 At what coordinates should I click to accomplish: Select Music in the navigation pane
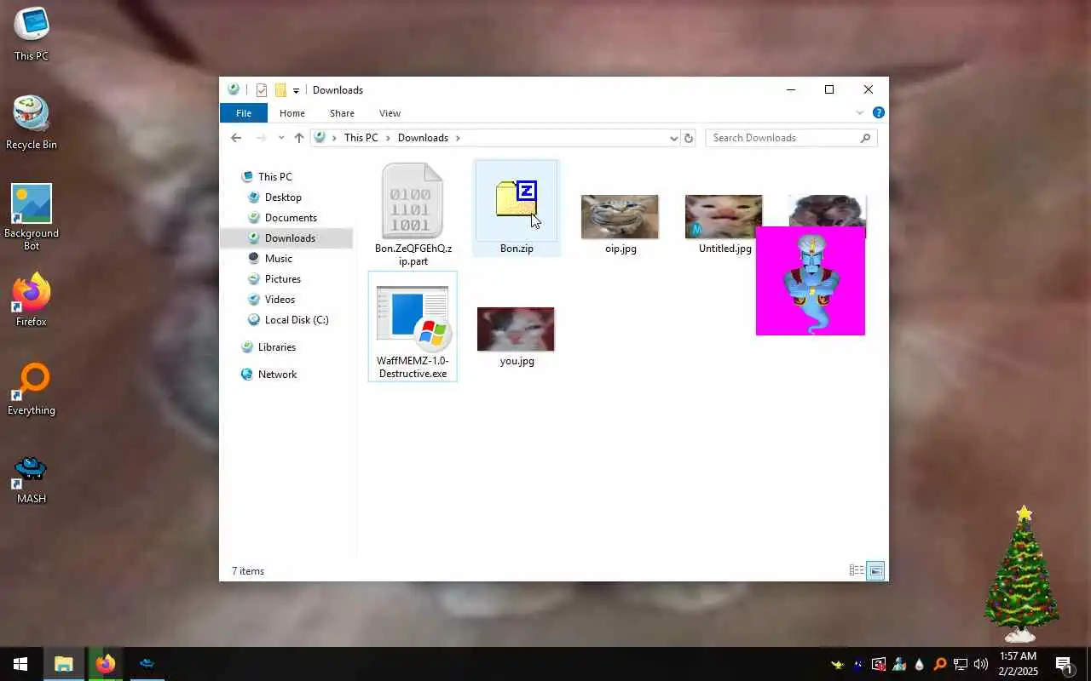pos(279,259)
